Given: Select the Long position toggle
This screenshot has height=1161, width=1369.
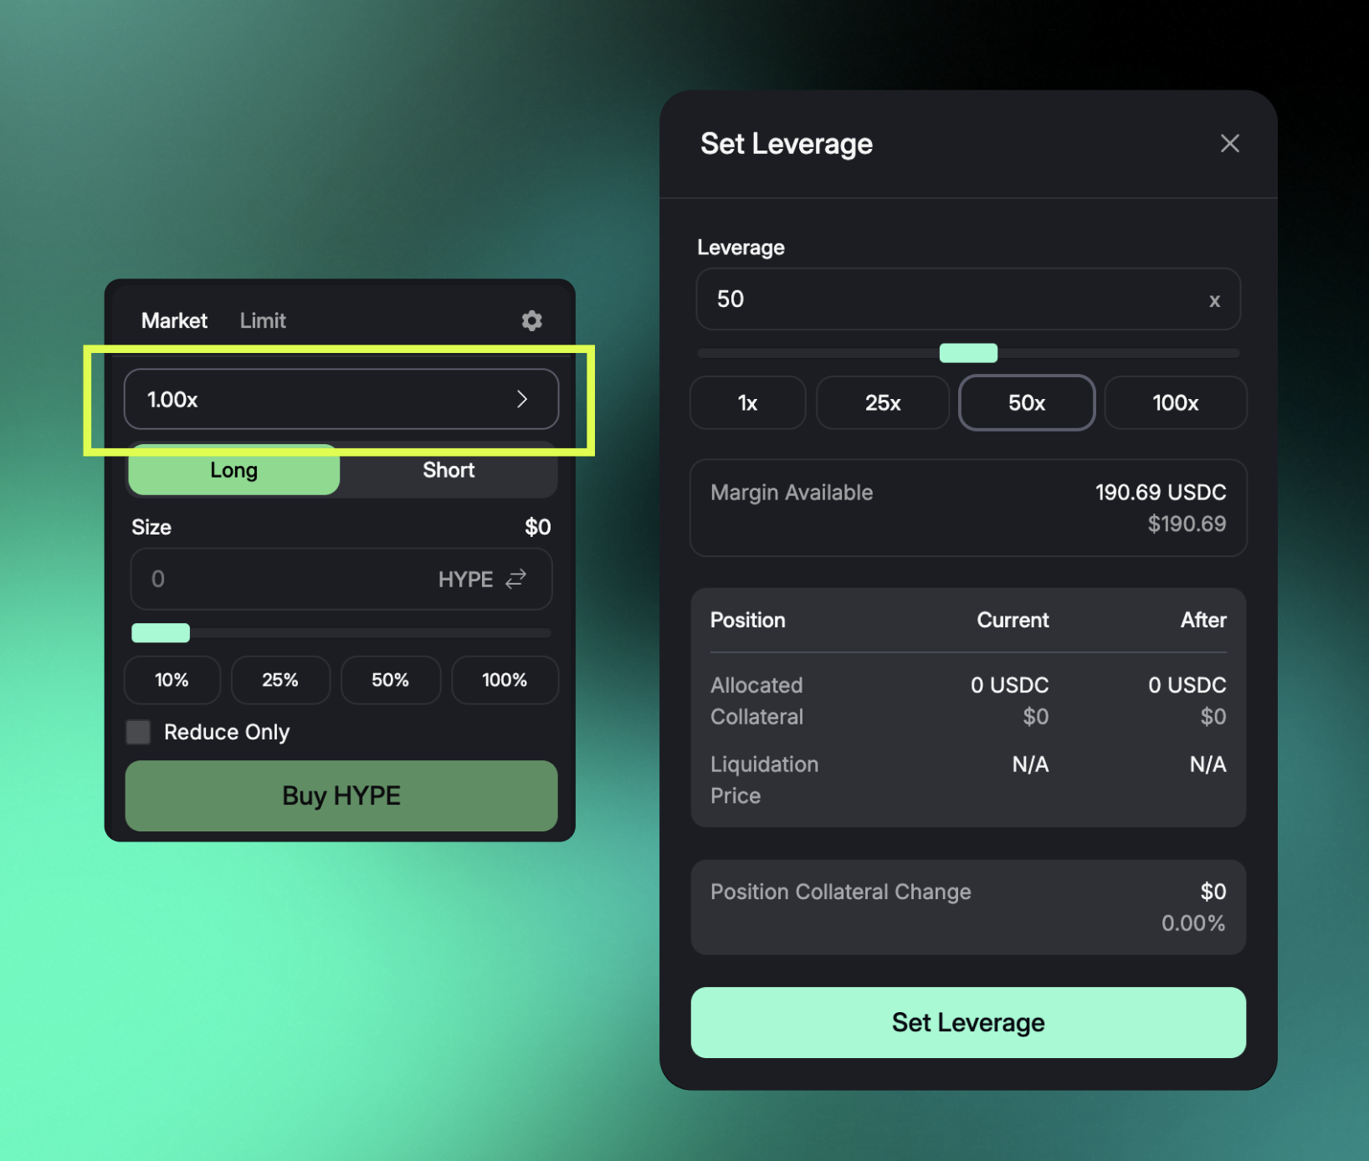Looking at the screenshot, I should 233,470.
